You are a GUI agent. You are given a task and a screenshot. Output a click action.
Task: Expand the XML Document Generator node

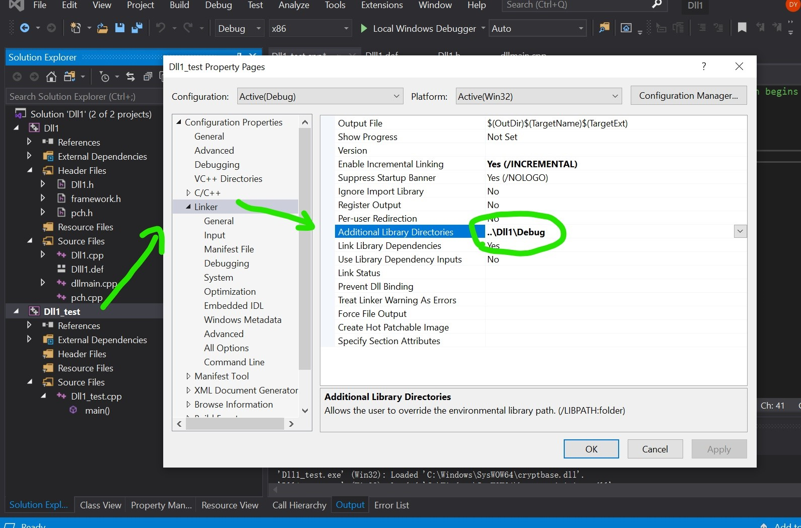(x=188, y=390)
